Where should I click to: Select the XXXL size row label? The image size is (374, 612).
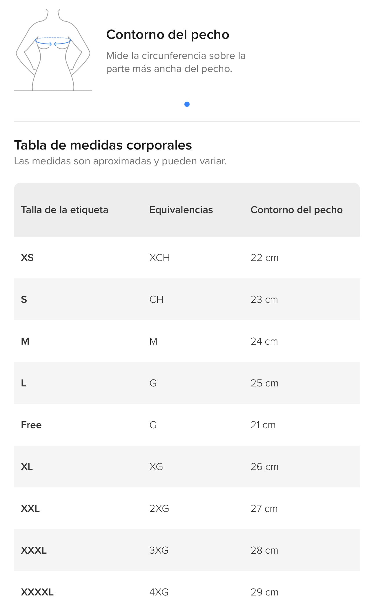click(34, 550)
